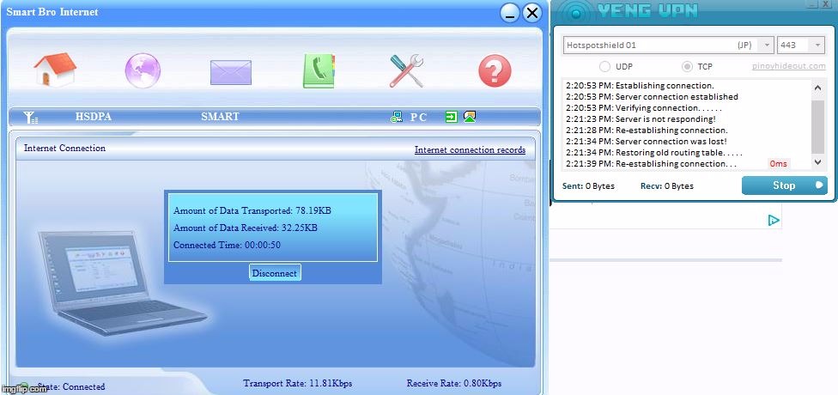This screenshot has width=838, height=395.
Task: Select log line 'Server is not responding!'
Action: pos(641,119)
